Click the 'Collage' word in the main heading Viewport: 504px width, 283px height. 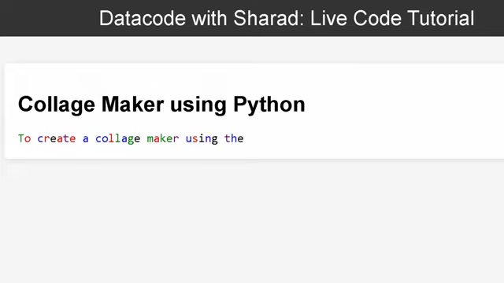tap(57, 105)
